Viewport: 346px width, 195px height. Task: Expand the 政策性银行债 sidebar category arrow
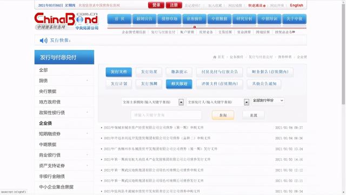88,113
